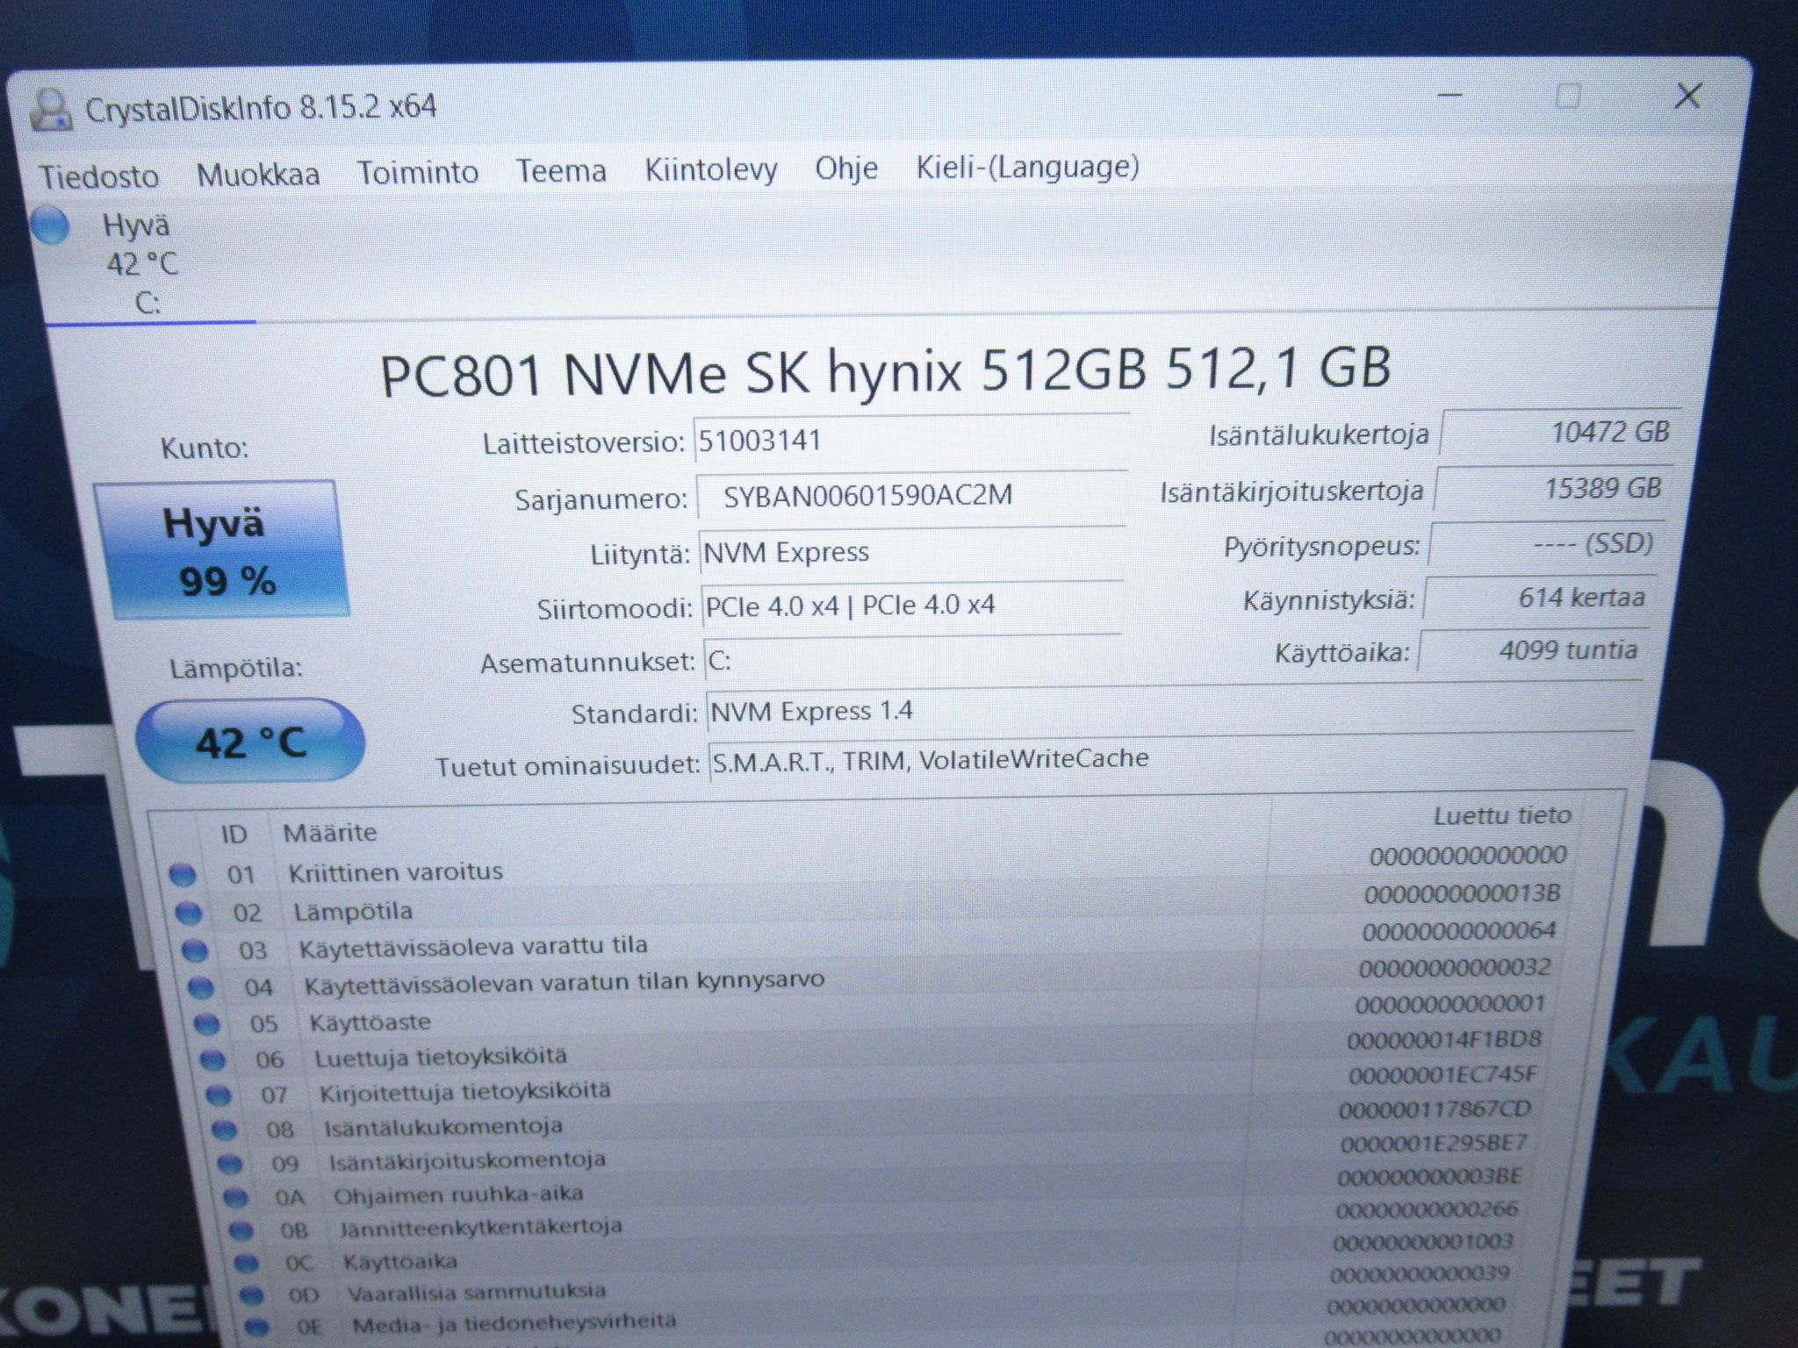Click the CrystalDiskInfo app icon in title bar

tap(51, 111)
